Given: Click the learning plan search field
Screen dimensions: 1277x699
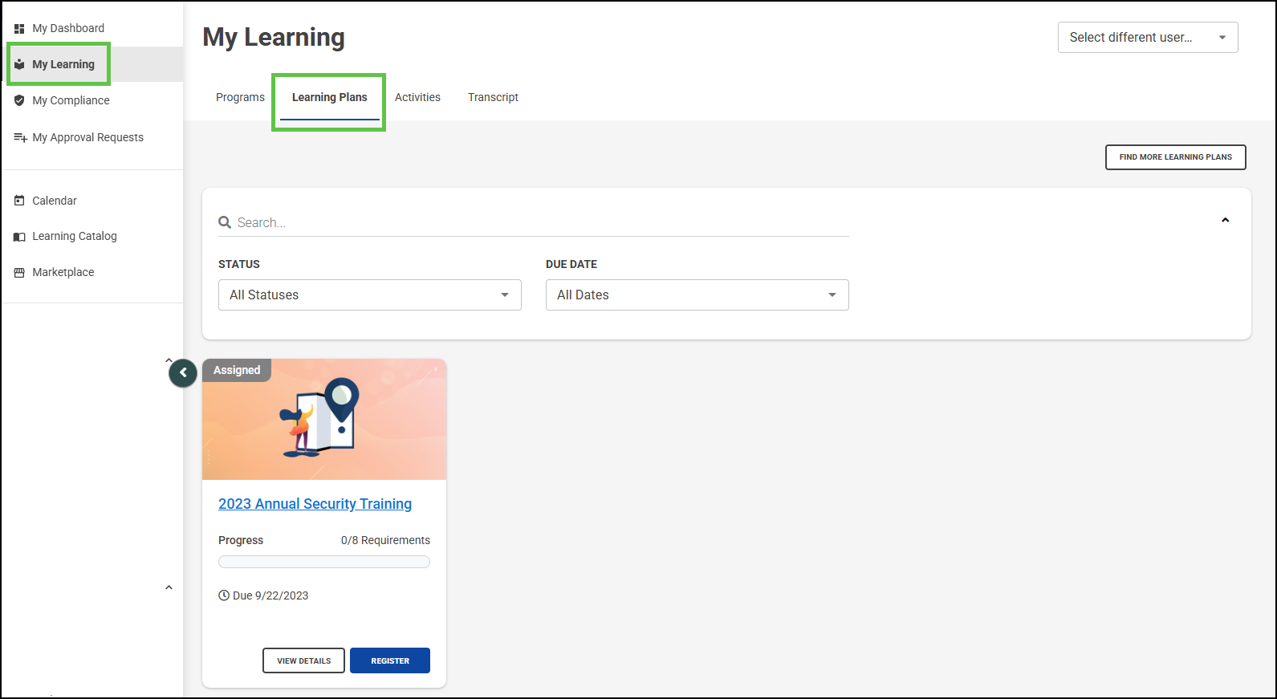Looking at the screenshot, I should pos(538,222).
